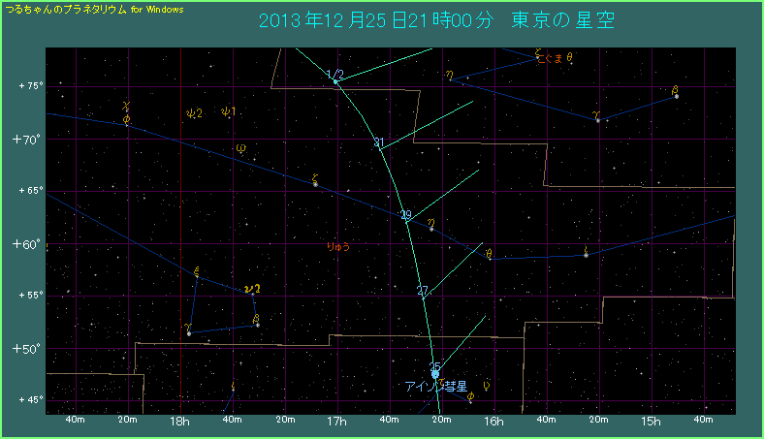Screen dimensions: 764x439
Task: Click the 17h right ascension axis label
Action: (336, 423)
